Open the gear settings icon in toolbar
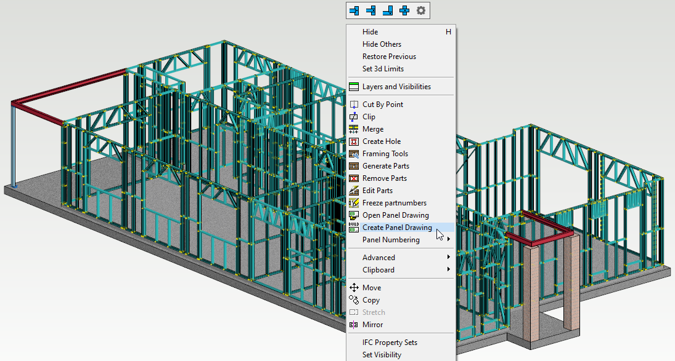 (x=421, y=10)
